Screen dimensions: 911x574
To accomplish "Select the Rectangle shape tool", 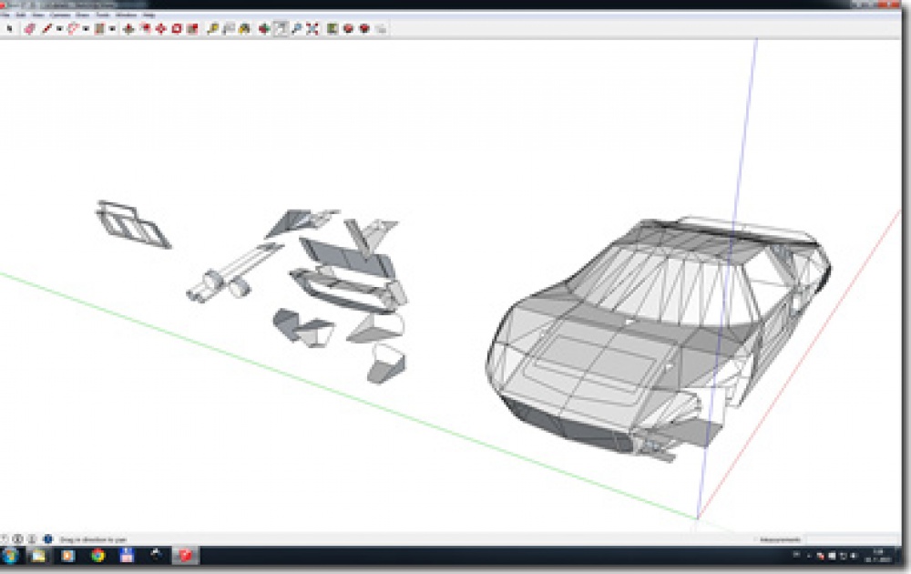I will tap(99, 28).
